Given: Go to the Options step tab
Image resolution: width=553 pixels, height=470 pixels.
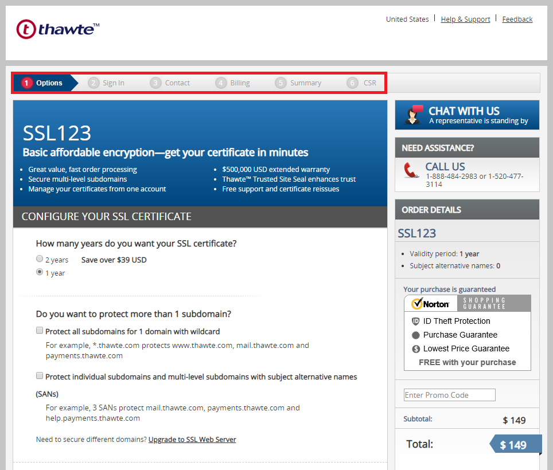Looking at the screenshot, I should 46,83.
